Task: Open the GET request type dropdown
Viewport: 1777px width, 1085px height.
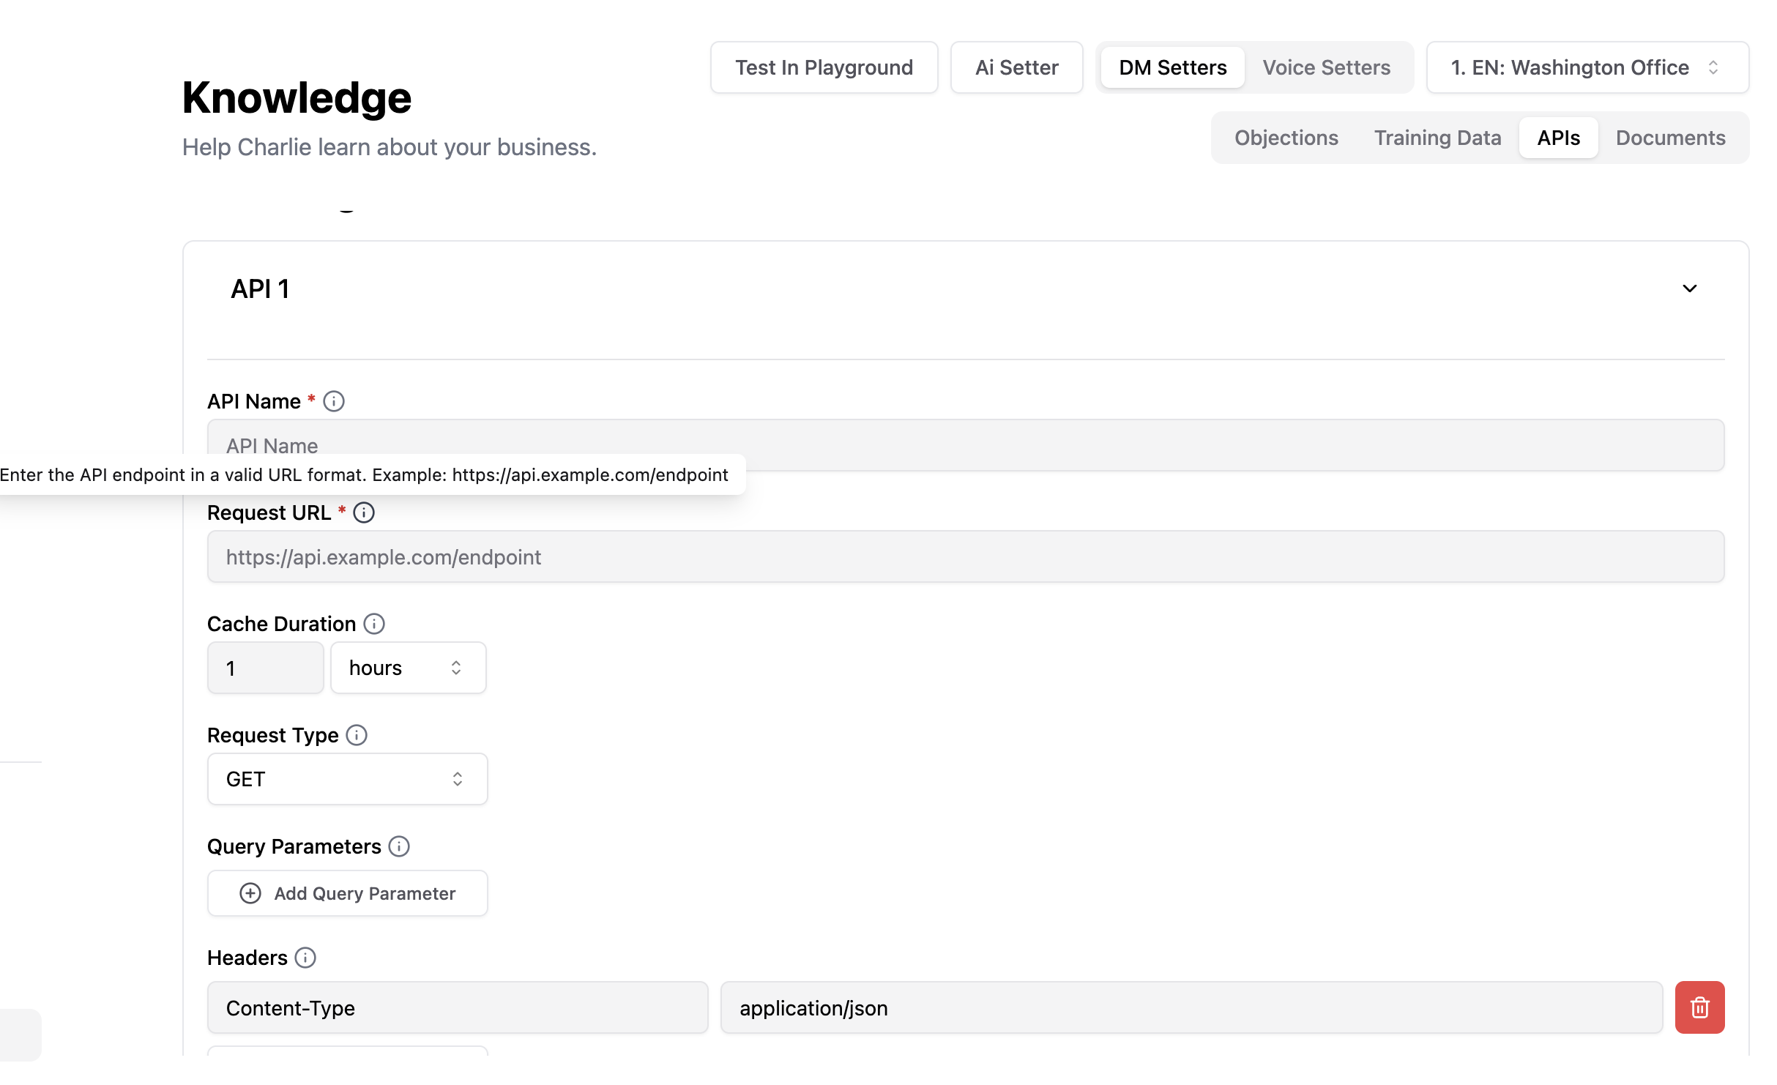Action: 347,779
